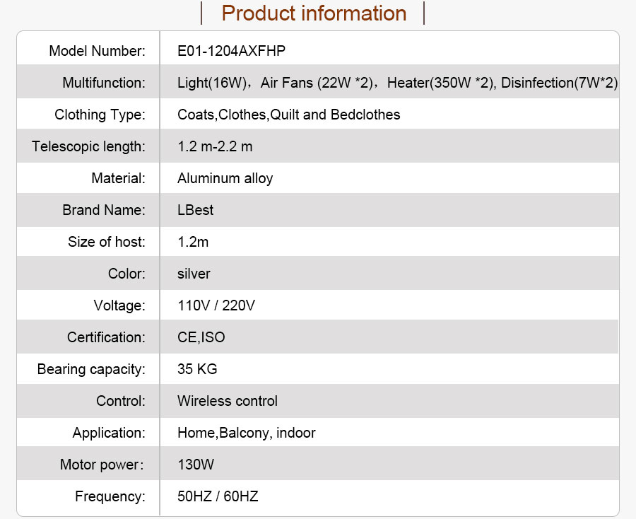Click the Clothing Type label

(x=100, y=115)
